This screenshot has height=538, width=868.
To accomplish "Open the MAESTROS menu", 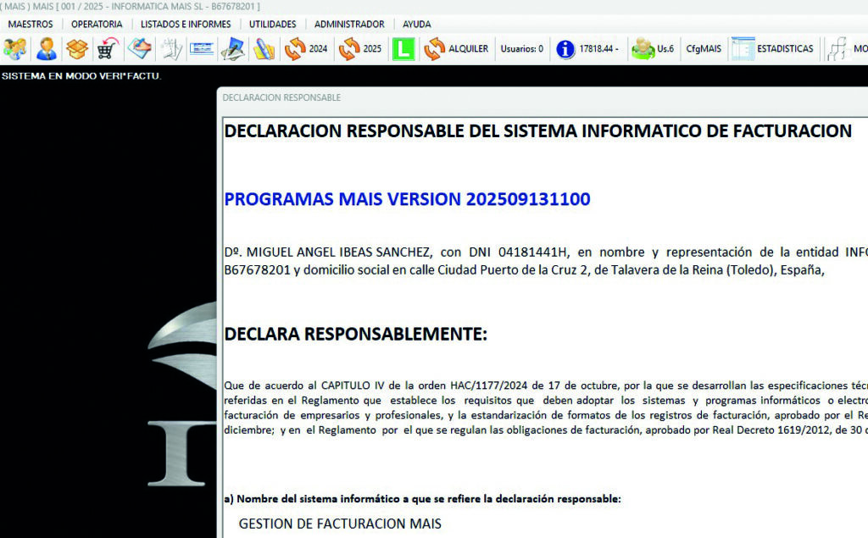I will [31, 25].
